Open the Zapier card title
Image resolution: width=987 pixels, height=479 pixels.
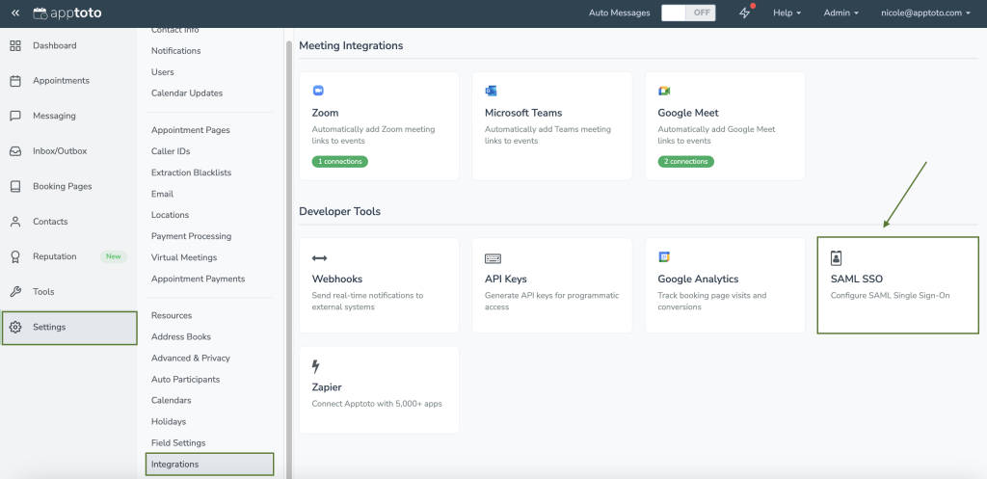[x=327, y=387]
